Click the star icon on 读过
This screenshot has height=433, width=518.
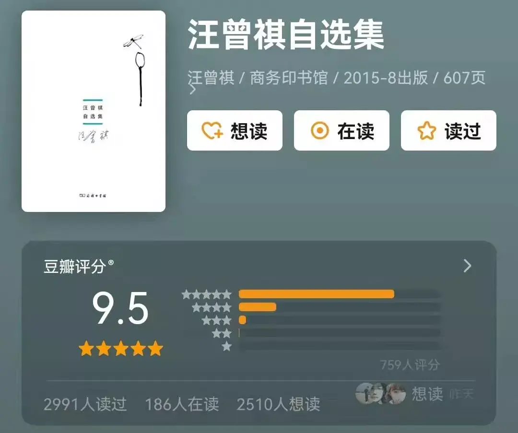coord(426,130)
